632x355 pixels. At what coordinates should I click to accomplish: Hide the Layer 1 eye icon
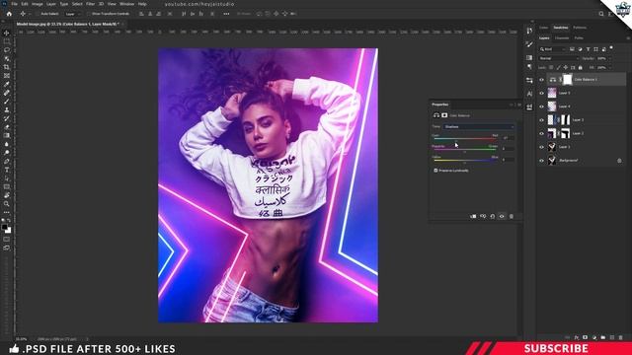point(541,147)
